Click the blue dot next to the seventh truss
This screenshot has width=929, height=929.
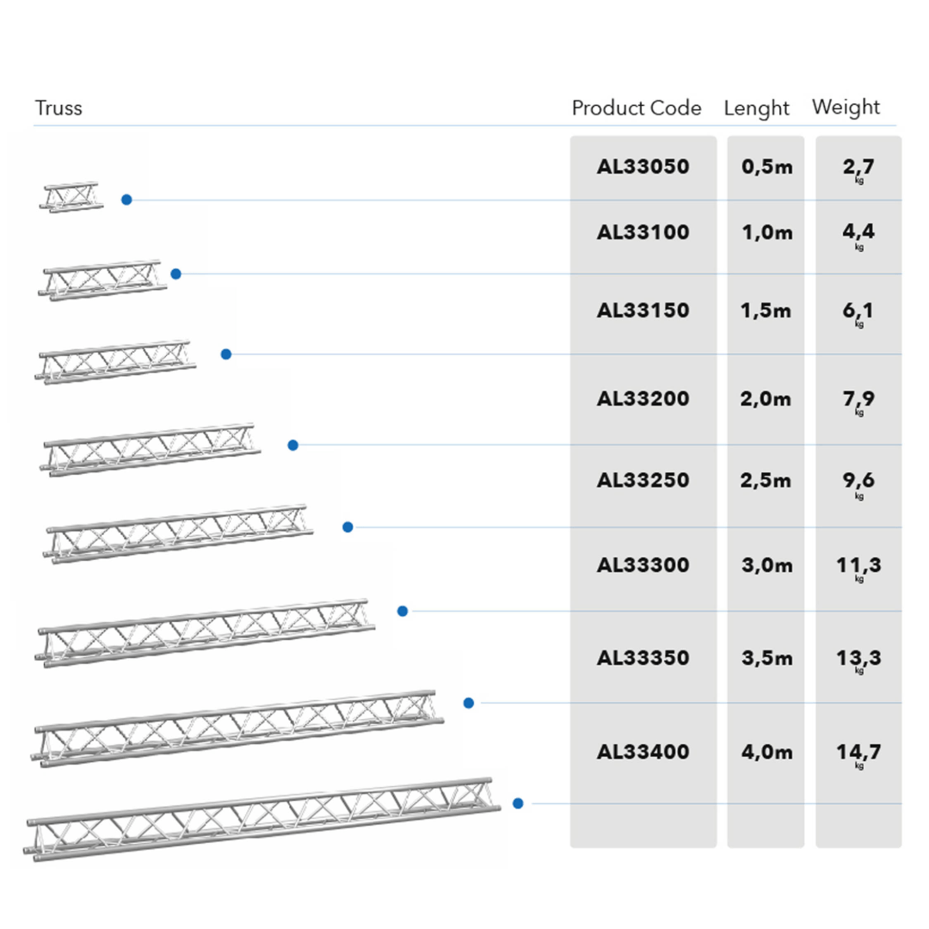(x=469, y=703)
